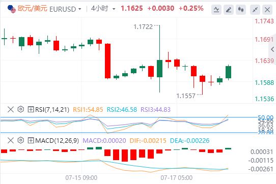
Task: Open RSI indicator settings hexagon icon
Action: click(21, 109)
